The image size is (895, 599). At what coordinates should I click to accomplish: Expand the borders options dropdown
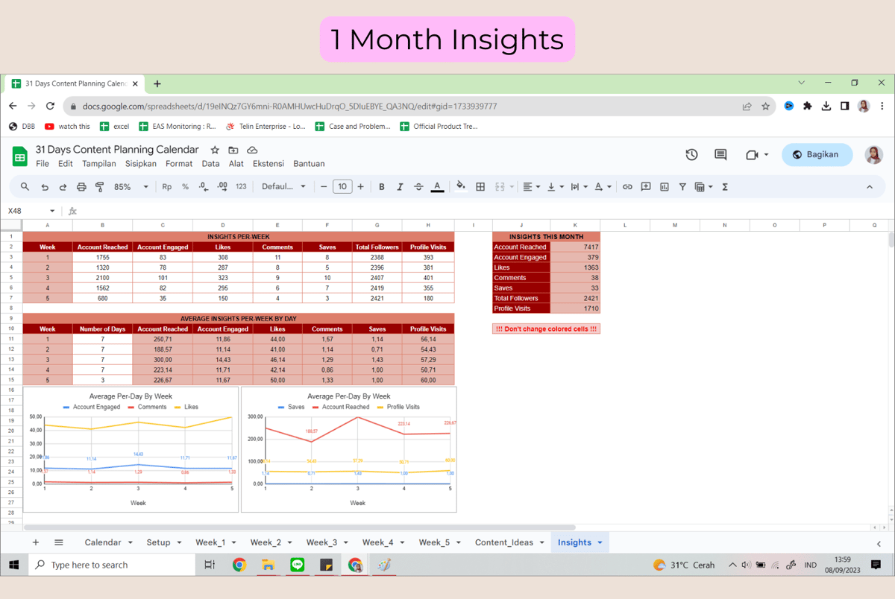[481, 186]
